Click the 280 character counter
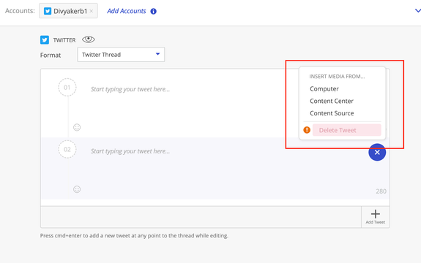Screen dimensions: 421x263 click(381, 191)
